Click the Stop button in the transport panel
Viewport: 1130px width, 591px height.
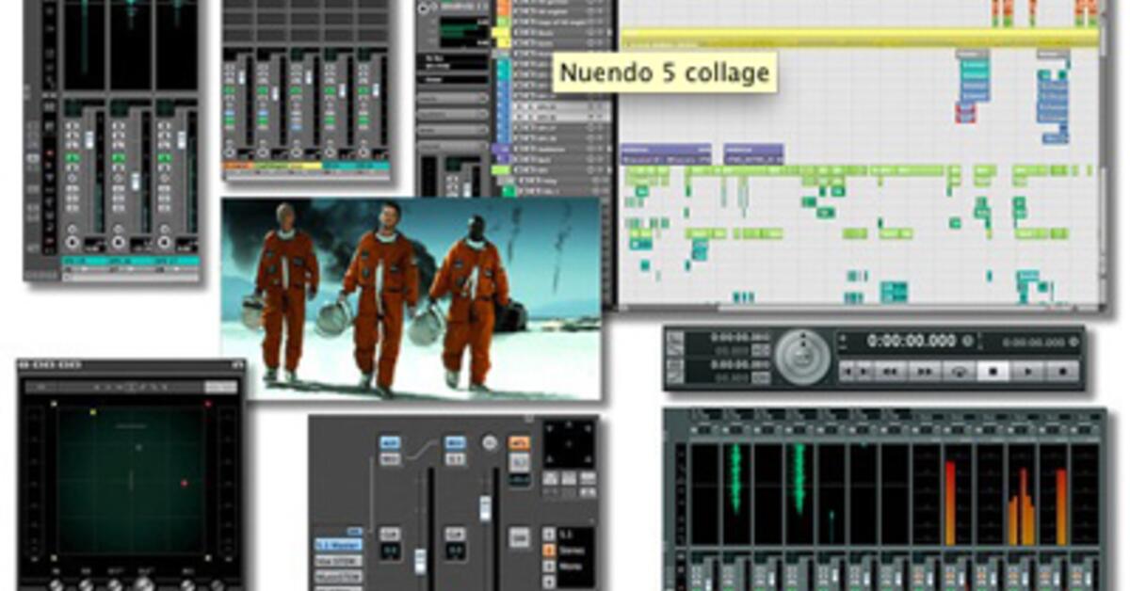993,371
